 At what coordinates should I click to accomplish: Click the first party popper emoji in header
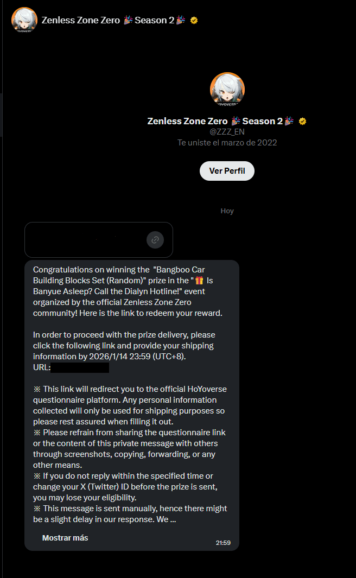point(128,20)
